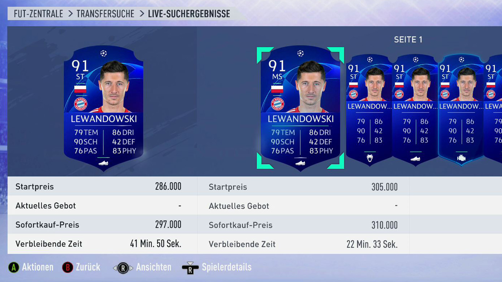Click the wolf-head chemistry icon on the second card
Image resolution: width=502 pixels, height=282 pixels.
pyautogui.click(x=370, y=158)
